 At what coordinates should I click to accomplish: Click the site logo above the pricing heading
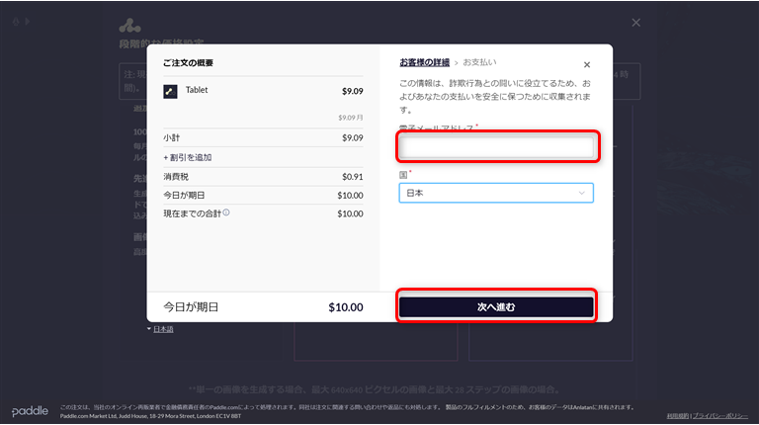click(x=130, y=26)
